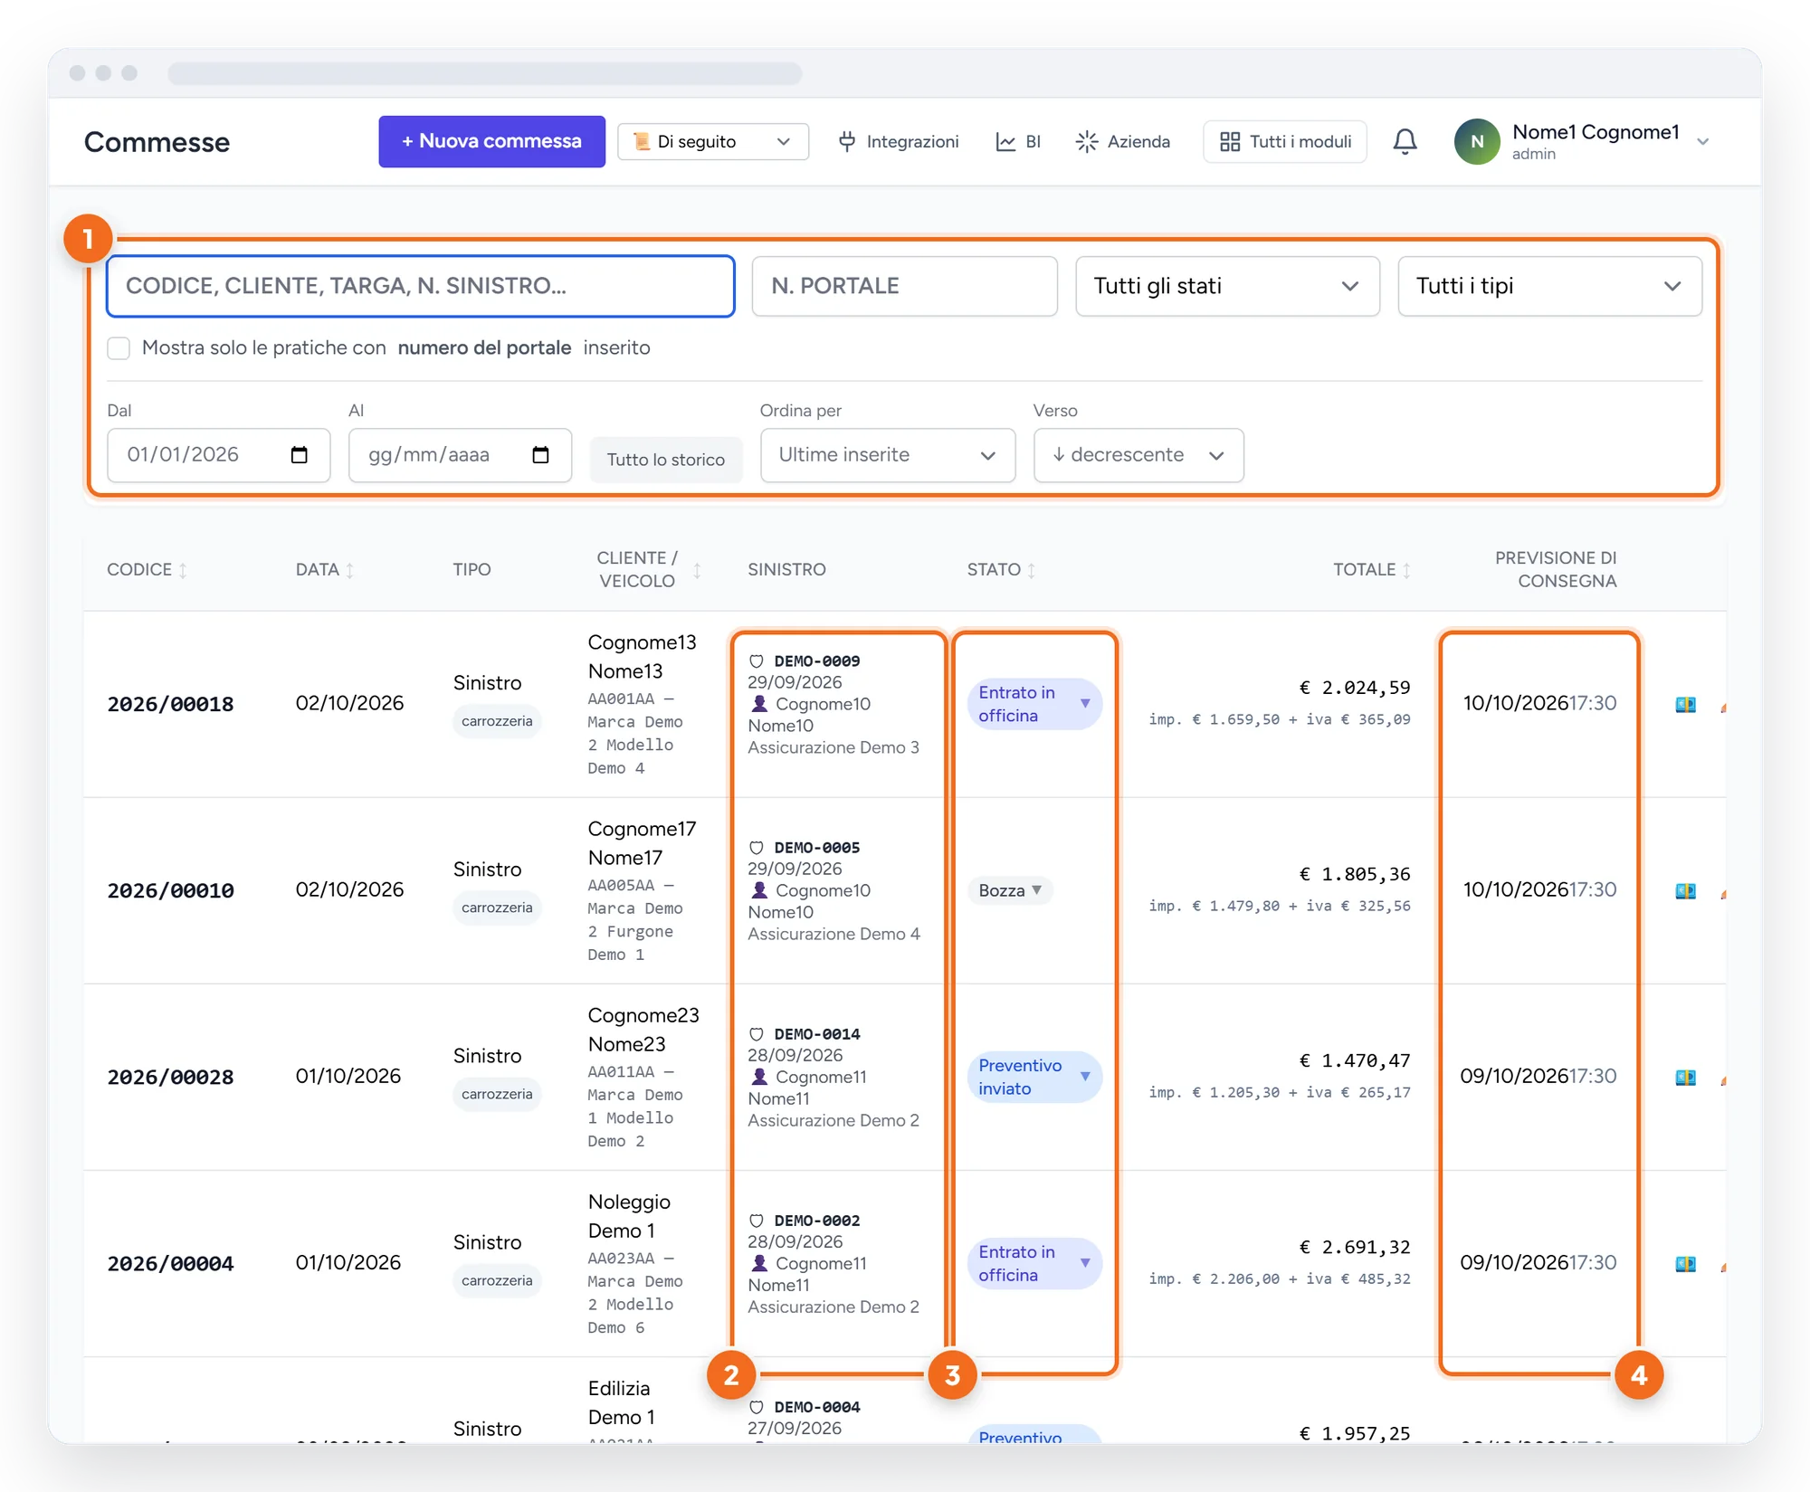Open the Azienda section
Image resolution: width=1810 pixels, height=1492 pixels.
tap(1122, 141)
